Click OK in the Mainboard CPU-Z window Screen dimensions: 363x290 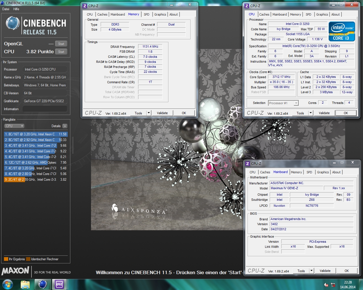click(347, 271)
